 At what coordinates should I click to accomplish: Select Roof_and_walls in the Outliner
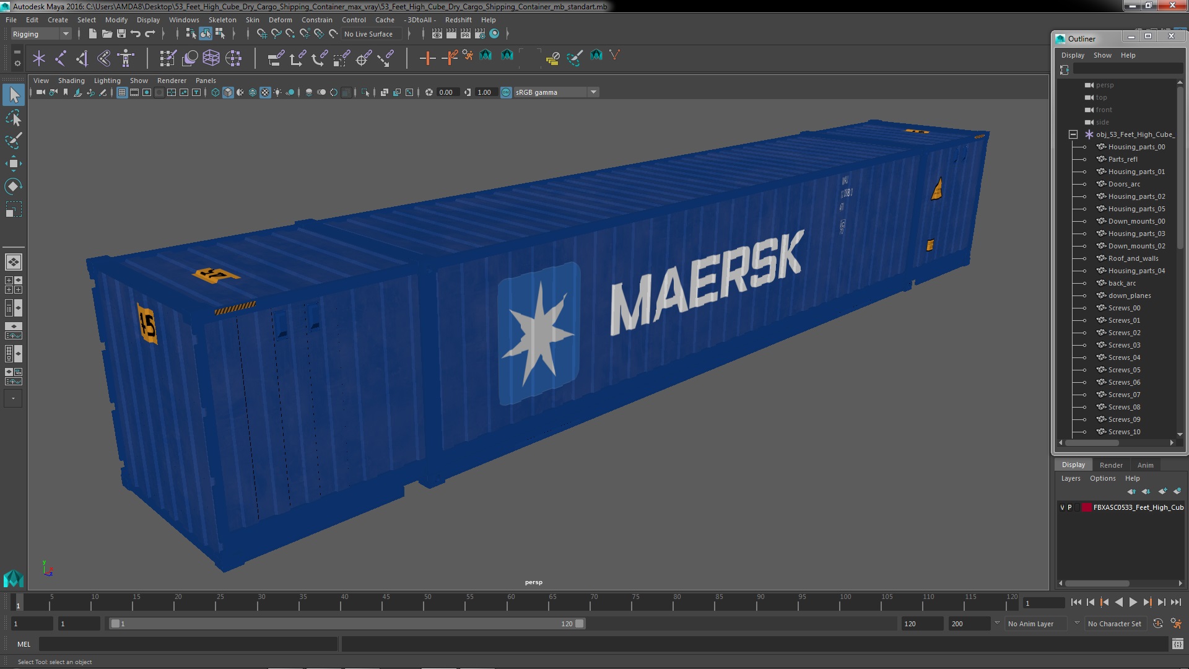tap(1133, 258)
